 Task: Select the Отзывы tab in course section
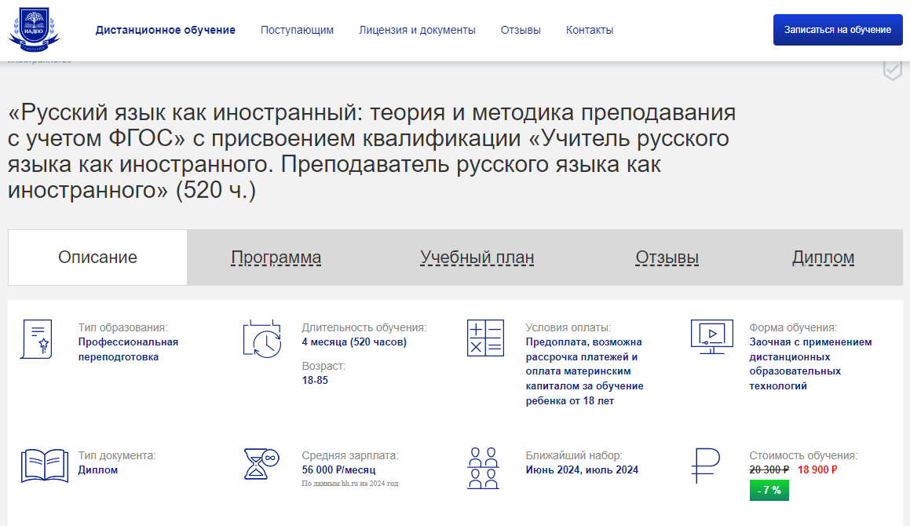click(x=667, y=258)
